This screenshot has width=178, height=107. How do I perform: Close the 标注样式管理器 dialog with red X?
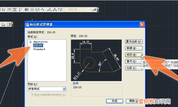point(142,25)
